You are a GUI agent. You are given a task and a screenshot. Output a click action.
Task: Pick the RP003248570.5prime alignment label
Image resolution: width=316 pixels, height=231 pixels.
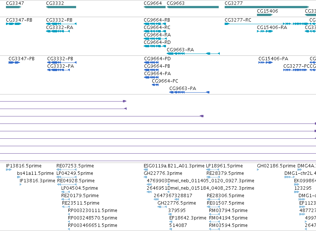coord(92,218)
